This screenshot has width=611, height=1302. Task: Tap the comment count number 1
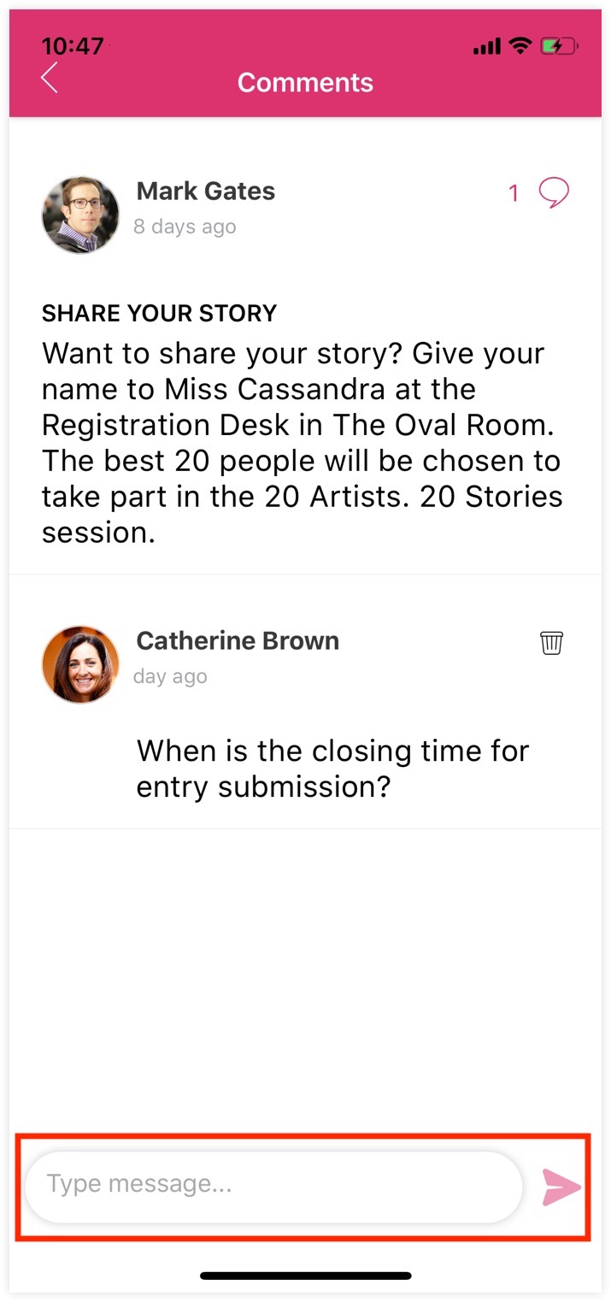coord(514,194)
